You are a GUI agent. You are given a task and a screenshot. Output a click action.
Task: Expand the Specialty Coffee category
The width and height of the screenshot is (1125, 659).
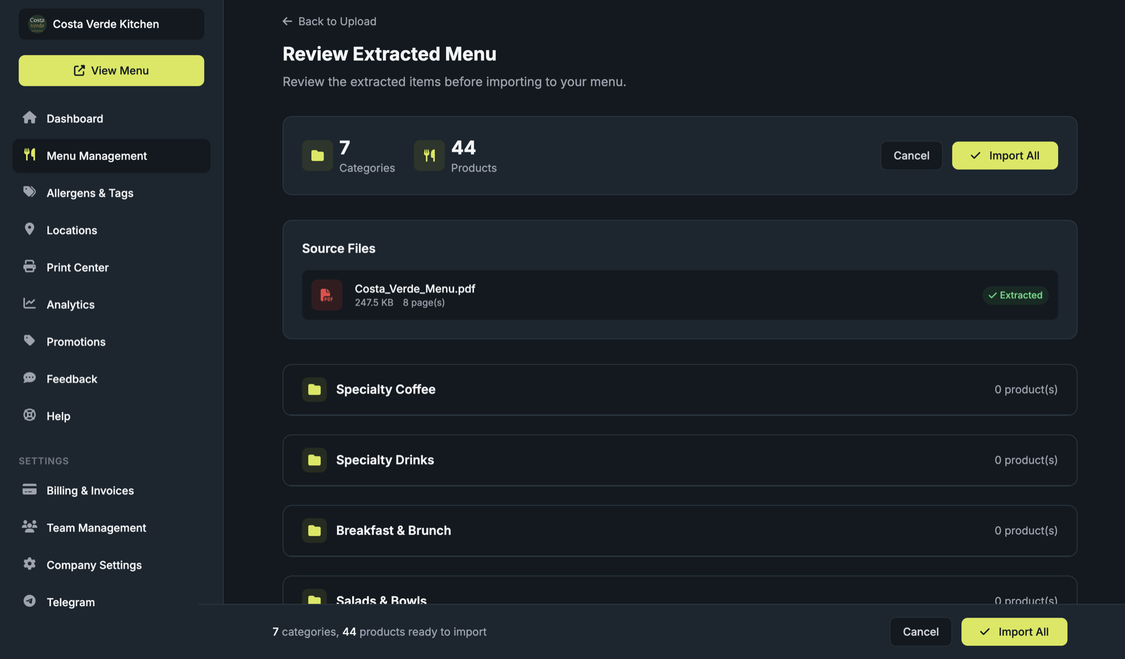tap(679, 390)
